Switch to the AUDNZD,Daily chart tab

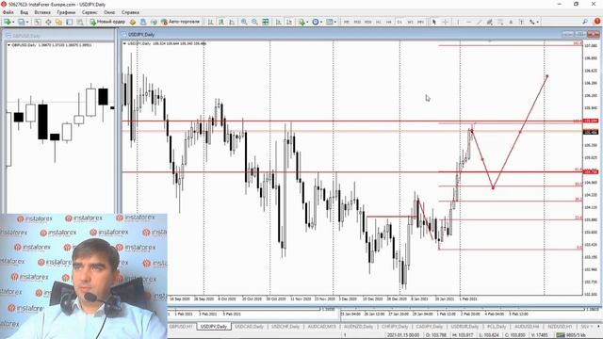(x=358, y=327)
